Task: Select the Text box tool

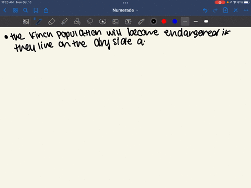Action: point(128,21)
